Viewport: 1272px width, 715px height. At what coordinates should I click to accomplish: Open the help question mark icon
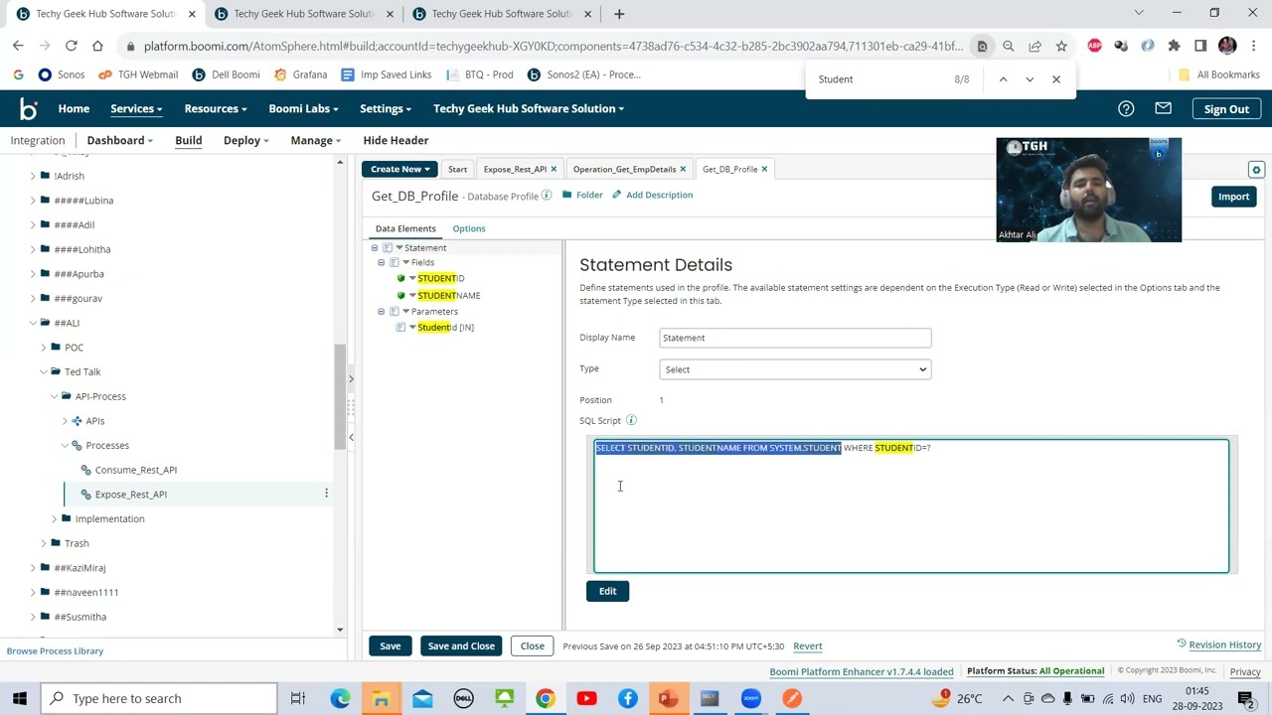(1126, 109)
